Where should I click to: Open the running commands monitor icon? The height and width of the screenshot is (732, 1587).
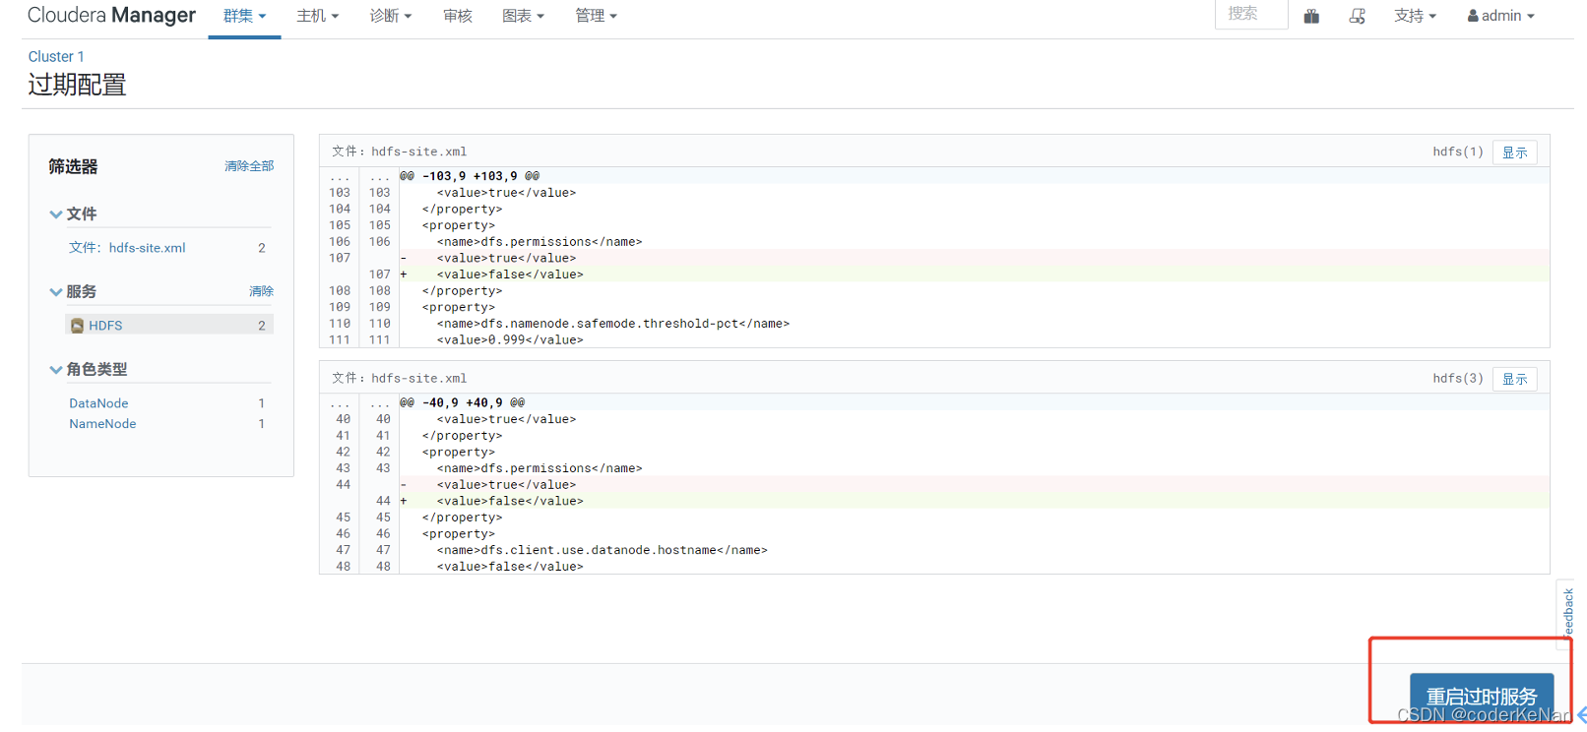pos(1358,16)
